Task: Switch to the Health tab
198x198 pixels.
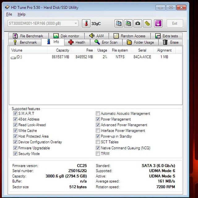Action: [77, 42]
